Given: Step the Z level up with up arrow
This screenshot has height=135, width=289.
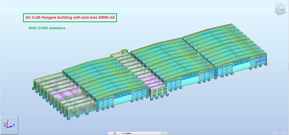Looking at the screenshot, I should pyautogui.click(x=163, y=133).
